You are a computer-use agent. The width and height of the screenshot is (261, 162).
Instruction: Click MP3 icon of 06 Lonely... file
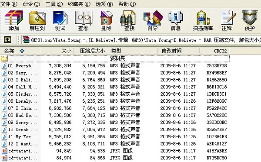click(4, 101)
